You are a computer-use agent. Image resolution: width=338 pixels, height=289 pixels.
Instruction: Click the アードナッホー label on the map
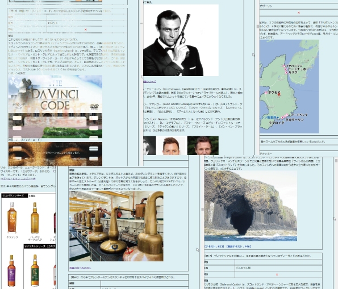tap(298, 69)
